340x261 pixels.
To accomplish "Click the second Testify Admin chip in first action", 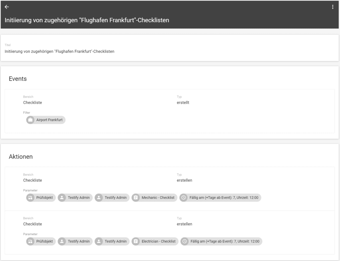I will pos(112,198).
